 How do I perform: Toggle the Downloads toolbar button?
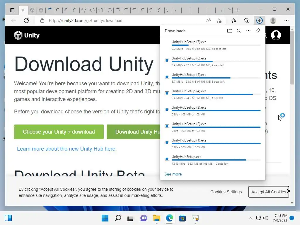(x=260, y=21)
